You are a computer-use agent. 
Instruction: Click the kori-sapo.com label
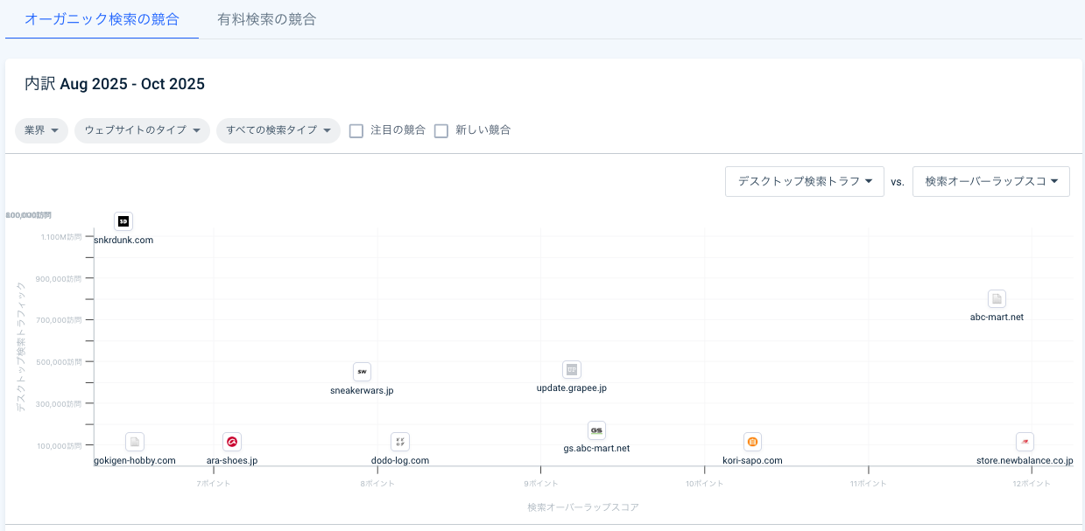click(x=752, y=460)
